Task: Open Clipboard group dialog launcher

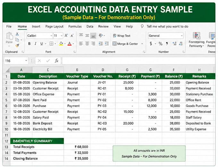Action: pos(22,52)
